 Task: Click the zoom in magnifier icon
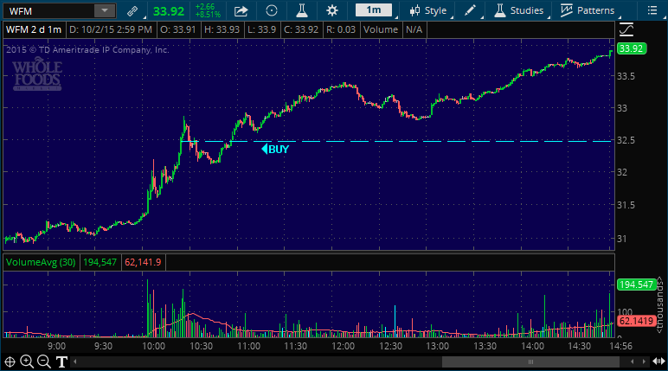coord(27,361)
